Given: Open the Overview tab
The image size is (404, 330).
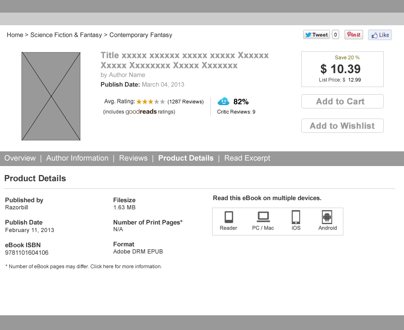Looking at the screenshot, I should [20, 158].
